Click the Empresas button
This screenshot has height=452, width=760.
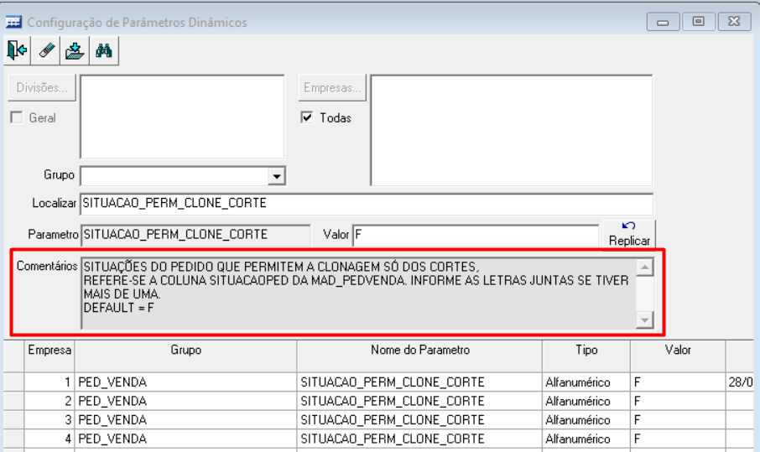click(332, 88)
